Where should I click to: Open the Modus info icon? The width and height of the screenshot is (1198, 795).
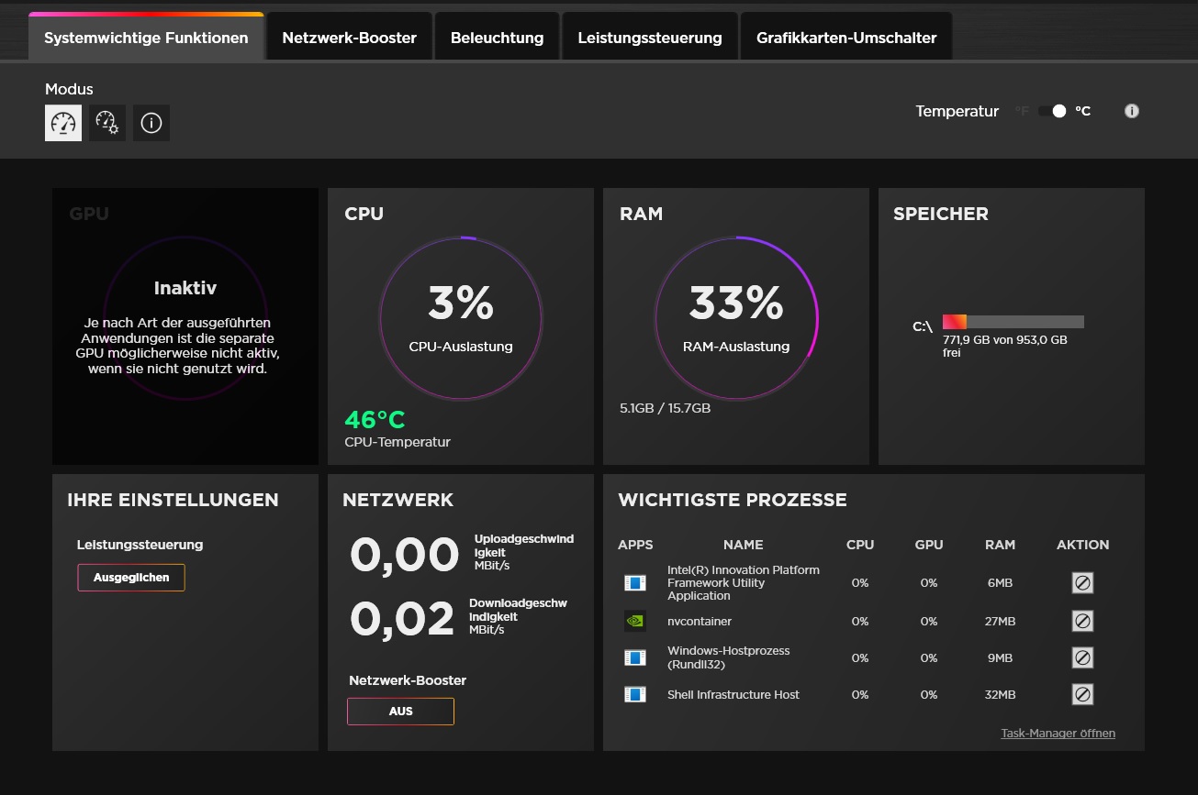(151, 123)
